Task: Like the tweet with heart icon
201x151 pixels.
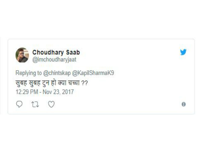Action: pos(51,104)
